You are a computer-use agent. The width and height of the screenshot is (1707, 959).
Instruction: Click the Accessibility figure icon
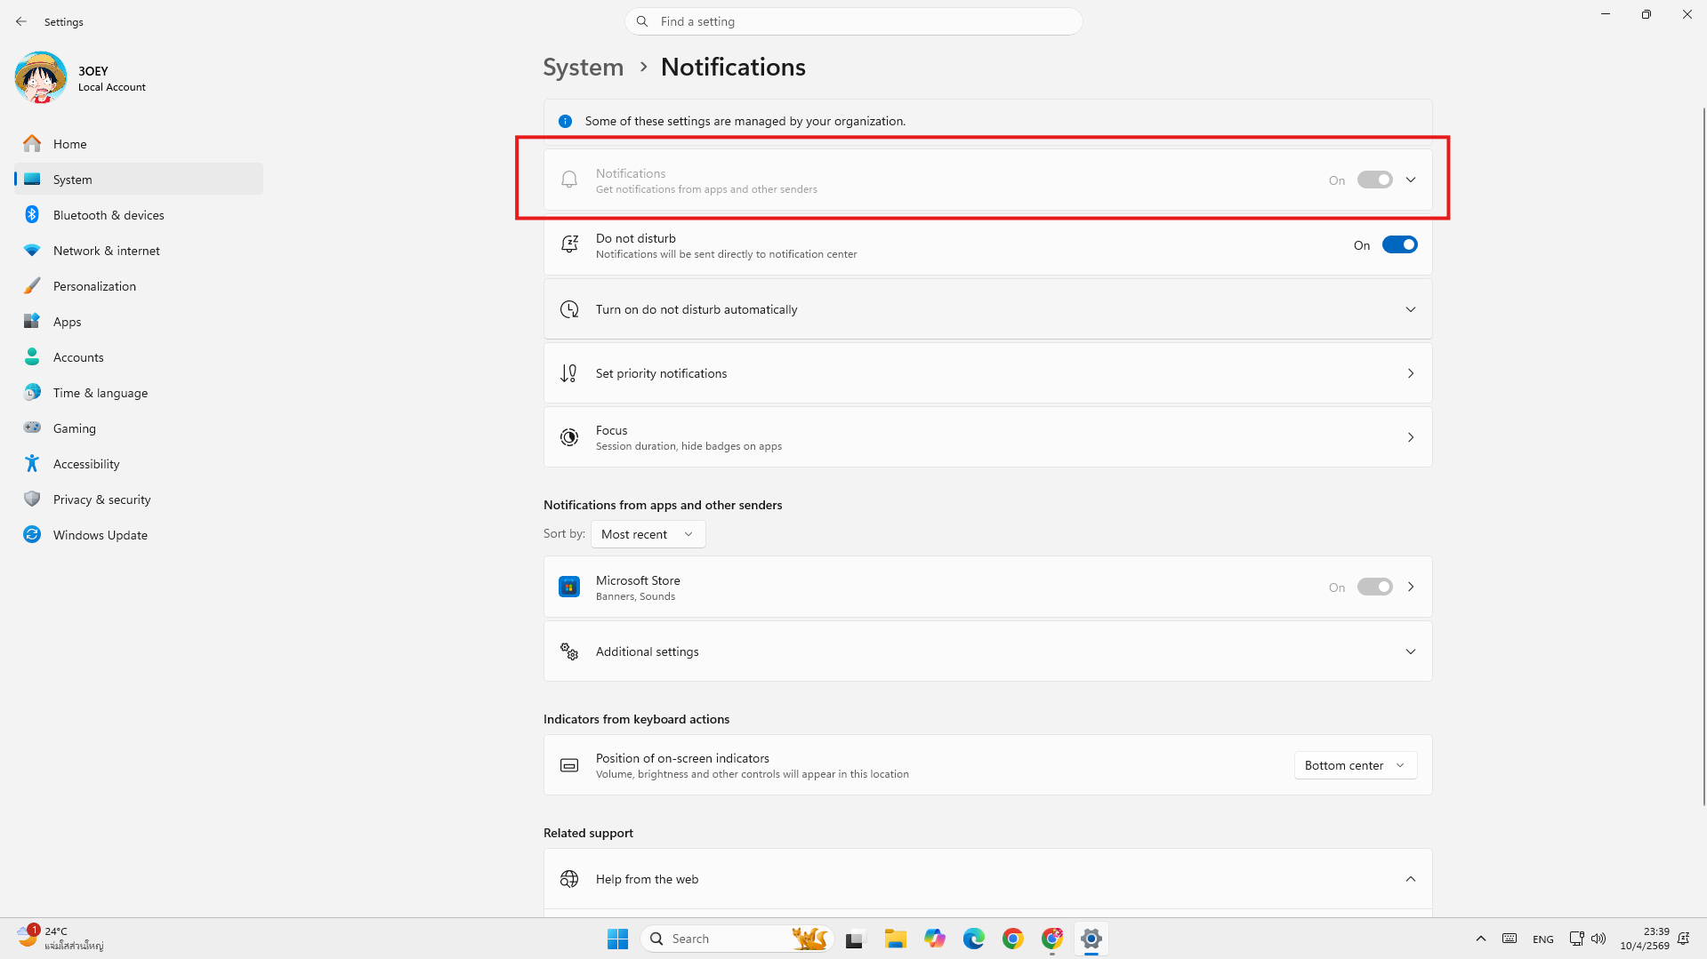[x=32, y=464]
